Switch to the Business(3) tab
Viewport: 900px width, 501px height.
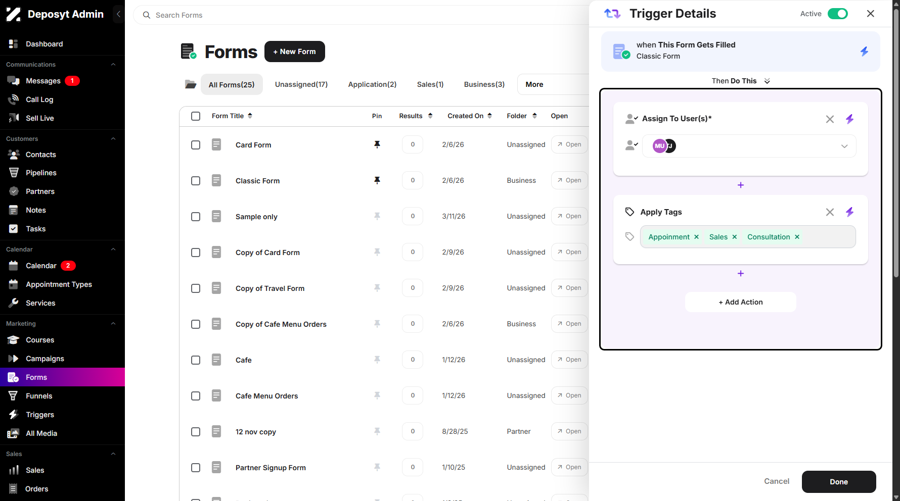tap(484, 84)
